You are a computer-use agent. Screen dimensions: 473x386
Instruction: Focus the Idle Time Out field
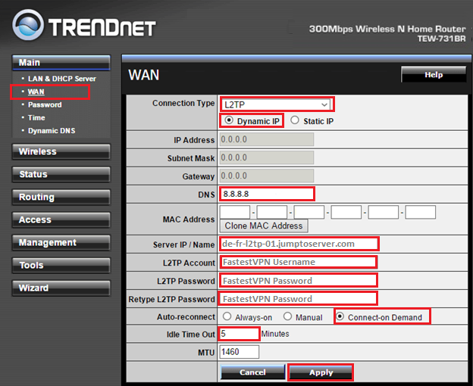[239, 334]
